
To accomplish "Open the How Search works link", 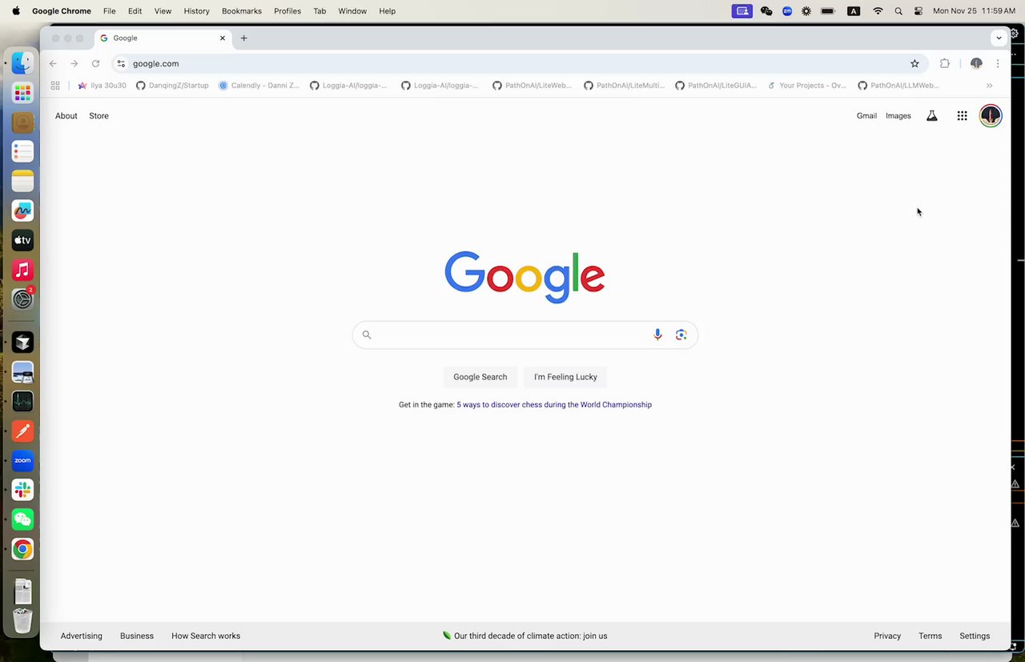I will pyautogui.click(x=206, y=636).
